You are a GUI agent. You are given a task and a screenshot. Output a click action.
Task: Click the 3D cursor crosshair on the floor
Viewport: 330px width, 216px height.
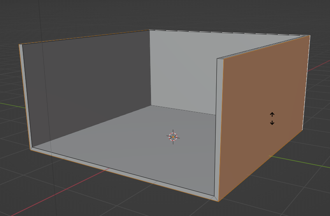tap(173, 137)
